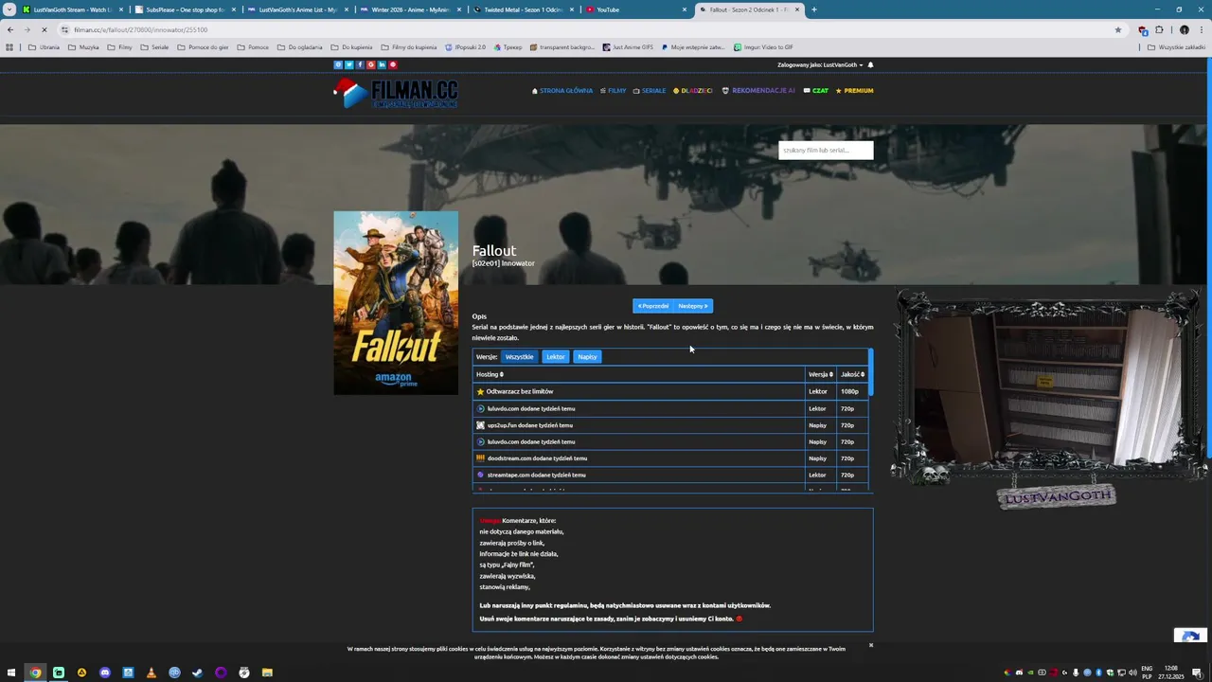Stop page loading in browser toolbar
The width and height of the screenshot is (1212, 682).
[44, 29]
